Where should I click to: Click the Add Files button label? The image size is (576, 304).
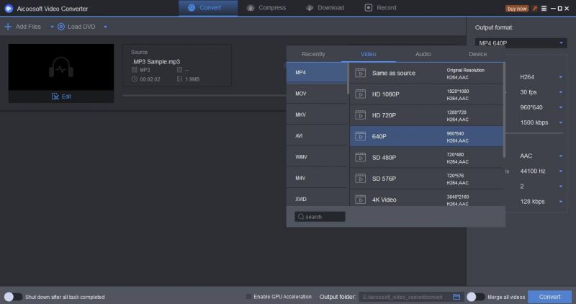click(x=28, y=27)
